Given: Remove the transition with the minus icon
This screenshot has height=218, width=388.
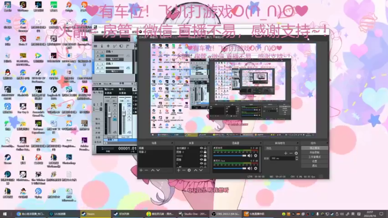Looking at the screenshot, I should [291, 153].
